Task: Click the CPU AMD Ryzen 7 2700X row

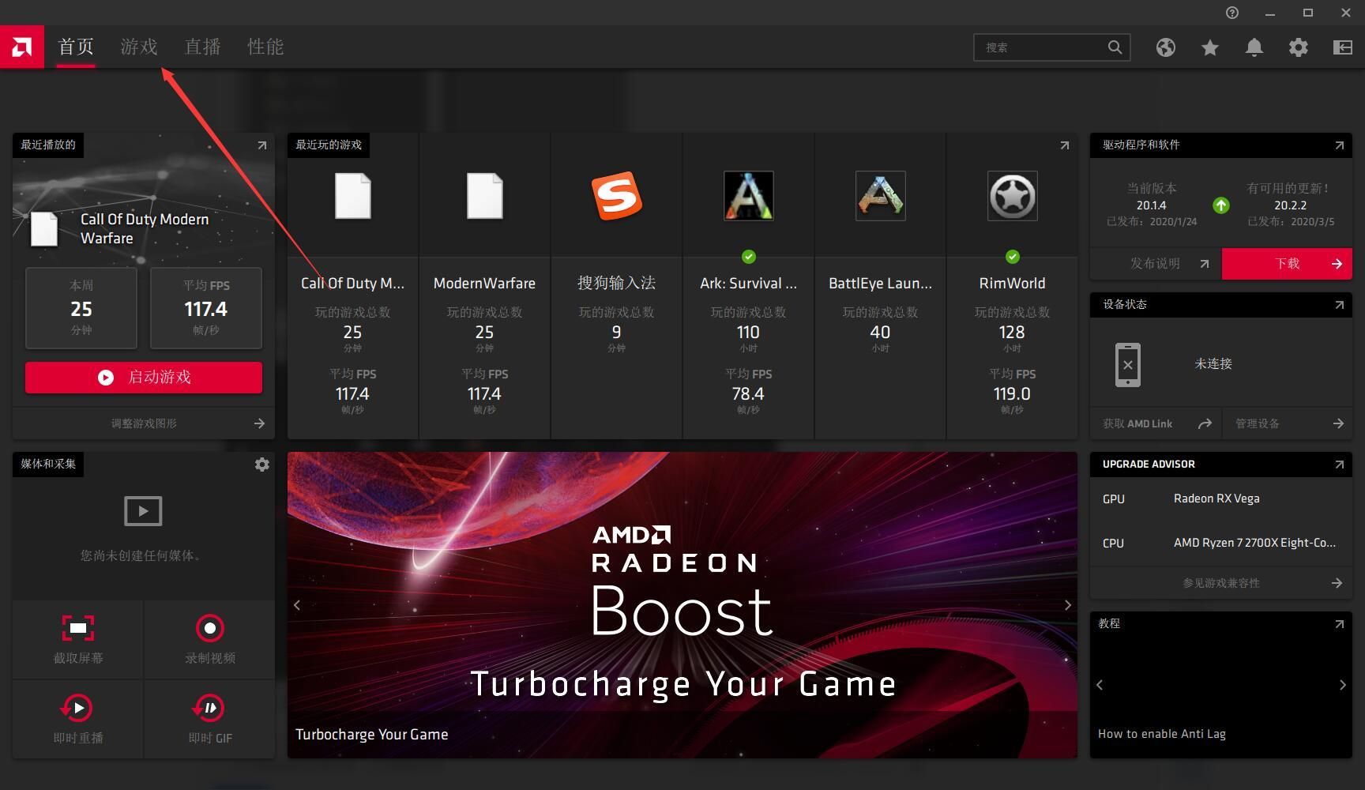Action: click(1221, 543)
